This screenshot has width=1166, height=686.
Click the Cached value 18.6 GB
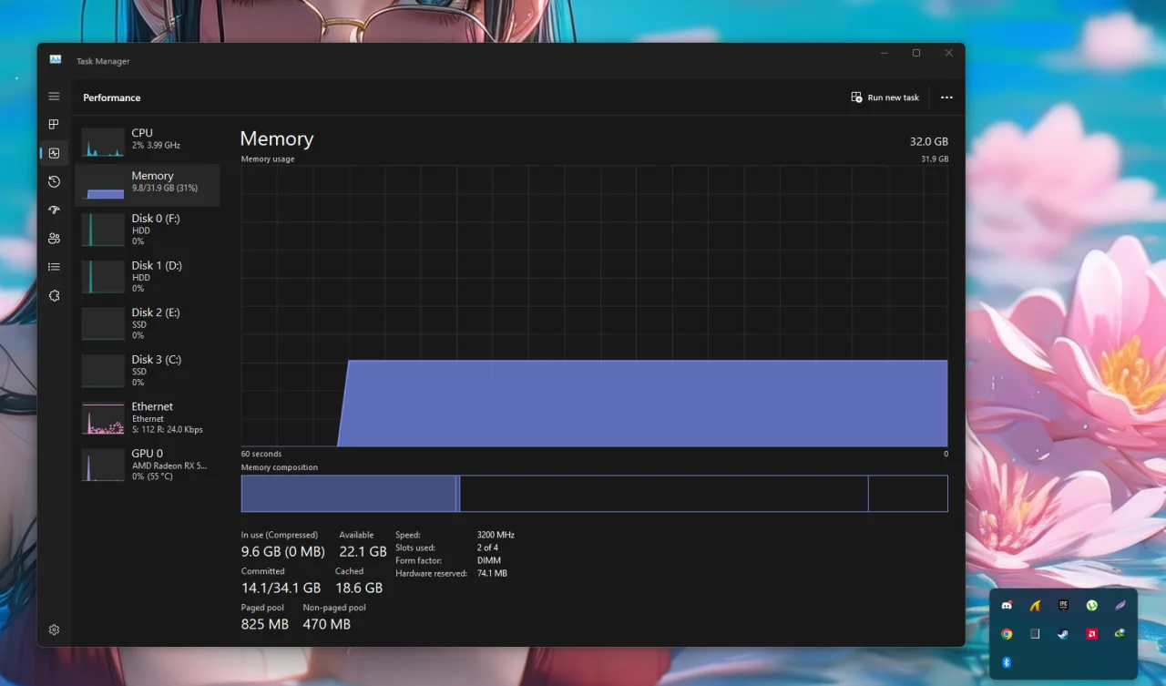point(359,588)
